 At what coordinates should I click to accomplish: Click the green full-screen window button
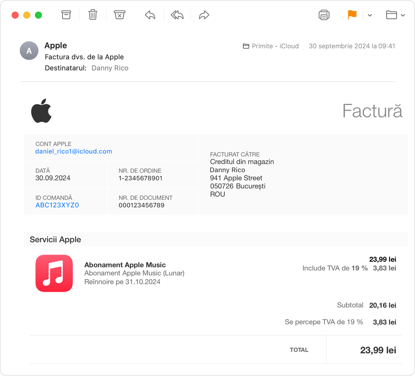[38, 15]
